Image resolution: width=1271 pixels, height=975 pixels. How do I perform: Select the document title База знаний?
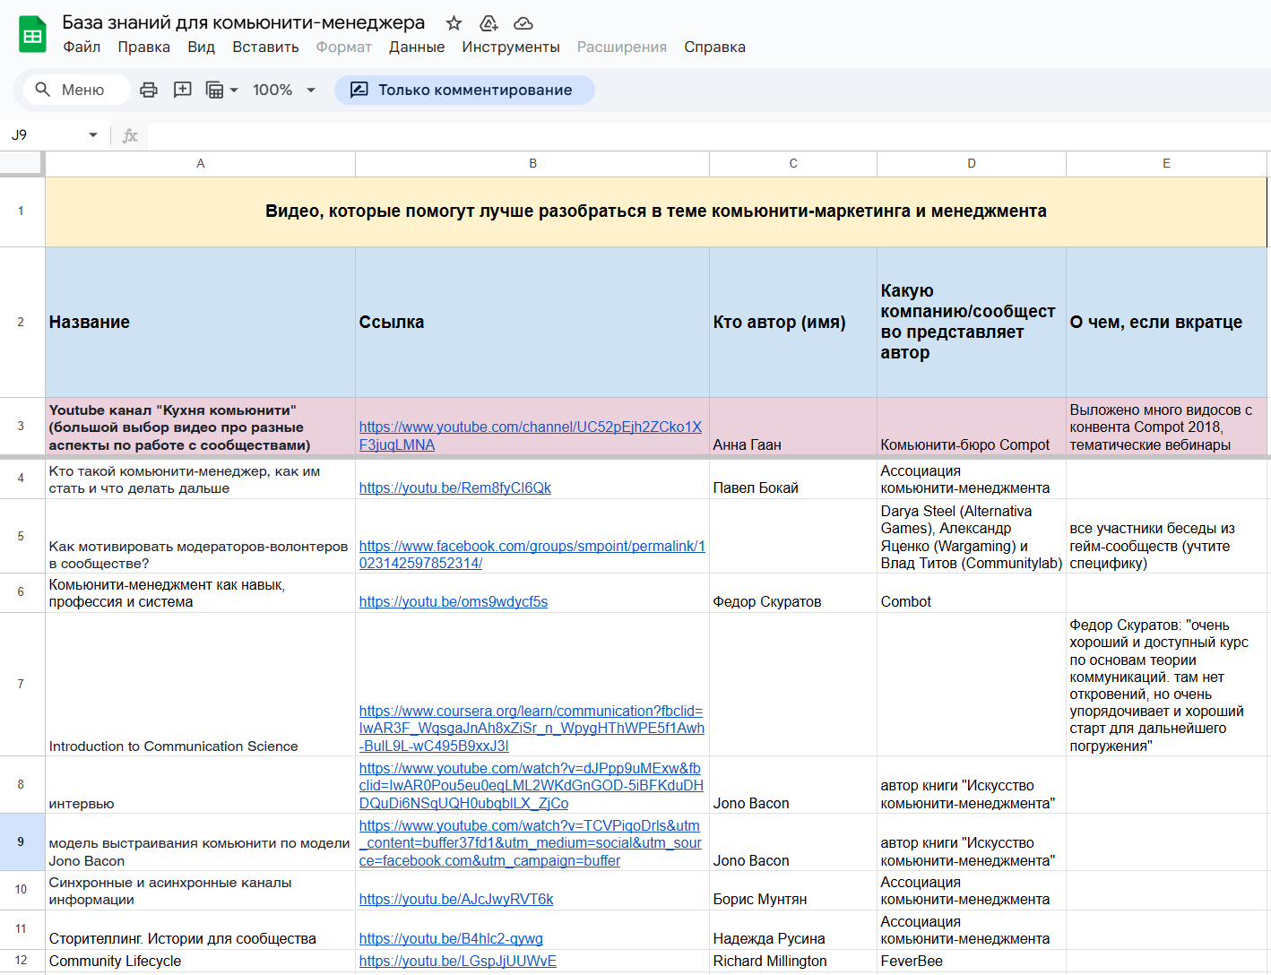click(x=244, y=23)
